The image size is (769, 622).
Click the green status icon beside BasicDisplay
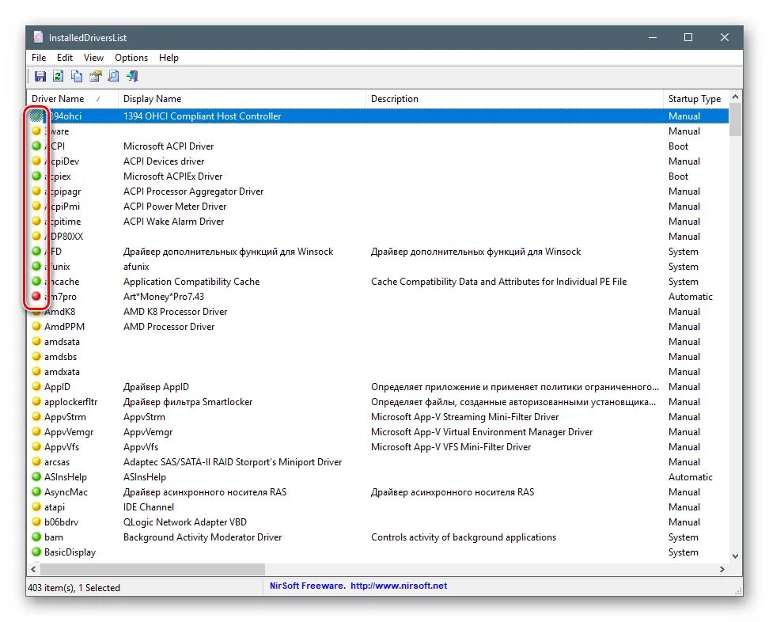click(x=36, y=552)
